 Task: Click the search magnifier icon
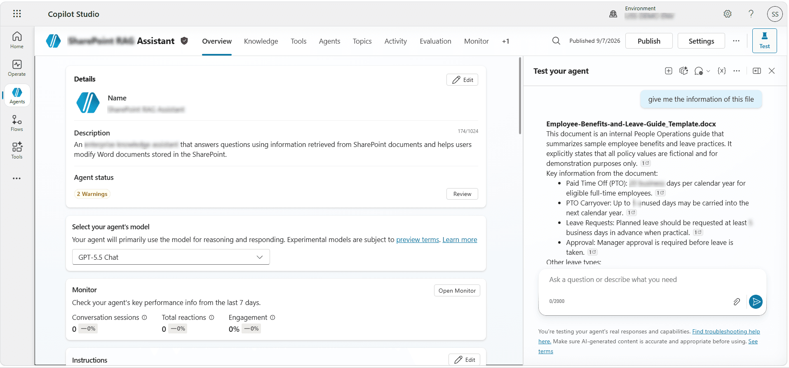click(556, 41)
